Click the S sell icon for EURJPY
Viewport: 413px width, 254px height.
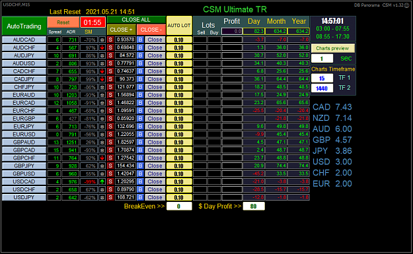[x=110, y=127]
